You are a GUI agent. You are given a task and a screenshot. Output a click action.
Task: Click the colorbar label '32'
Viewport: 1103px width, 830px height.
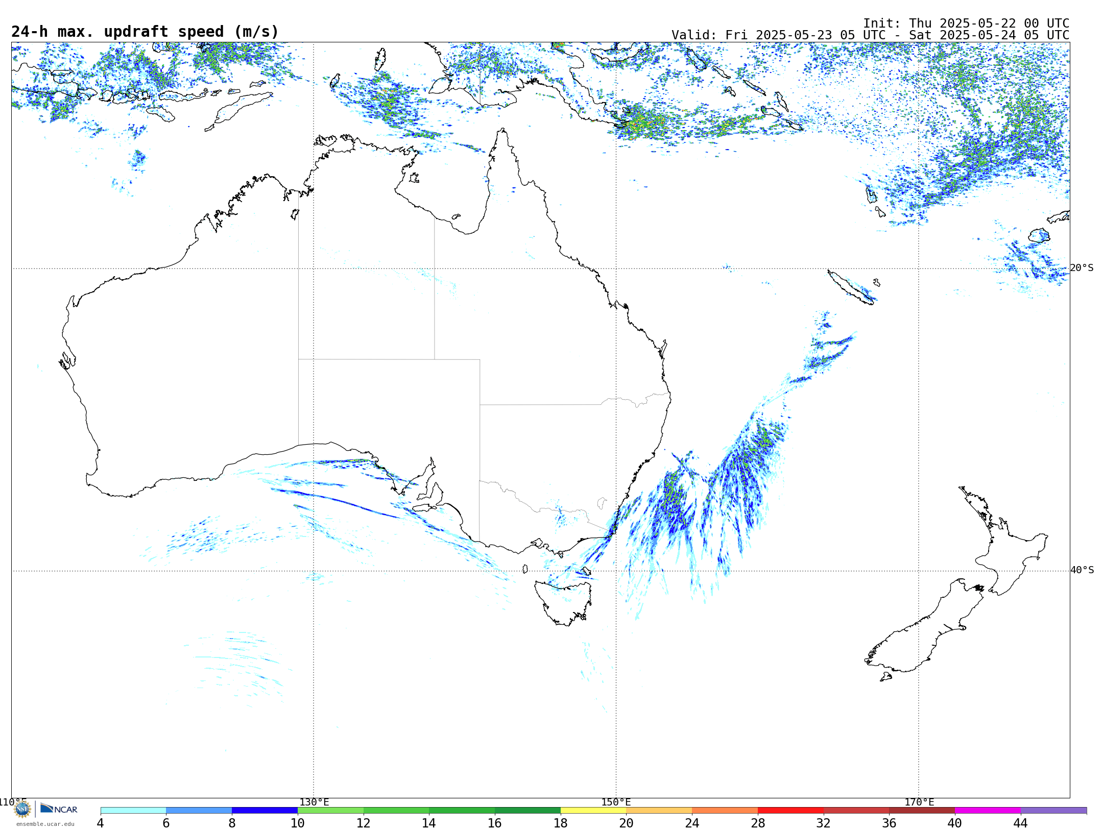click(824, 823)
